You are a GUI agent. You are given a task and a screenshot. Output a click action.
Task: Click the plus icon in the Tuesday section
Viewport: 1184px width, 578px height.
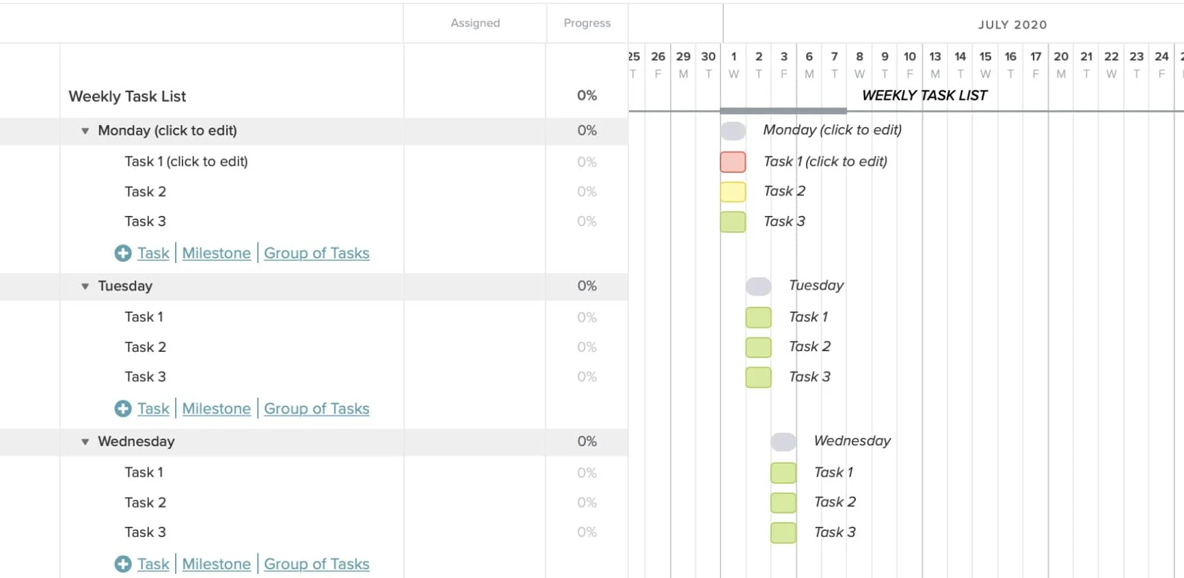point(122,409)
